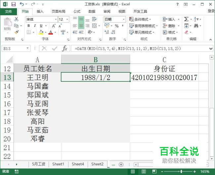Image resolution: width=215 pixels, height=175 pixels.
Task: Click the Wrap Text icon
Action: pyautogui.click(x=95, y=19)
